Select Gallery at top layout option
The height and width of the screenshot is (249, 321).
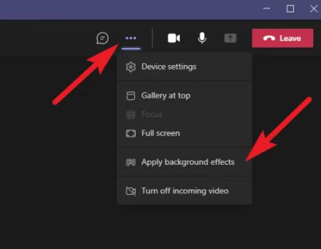pos(184,96)
